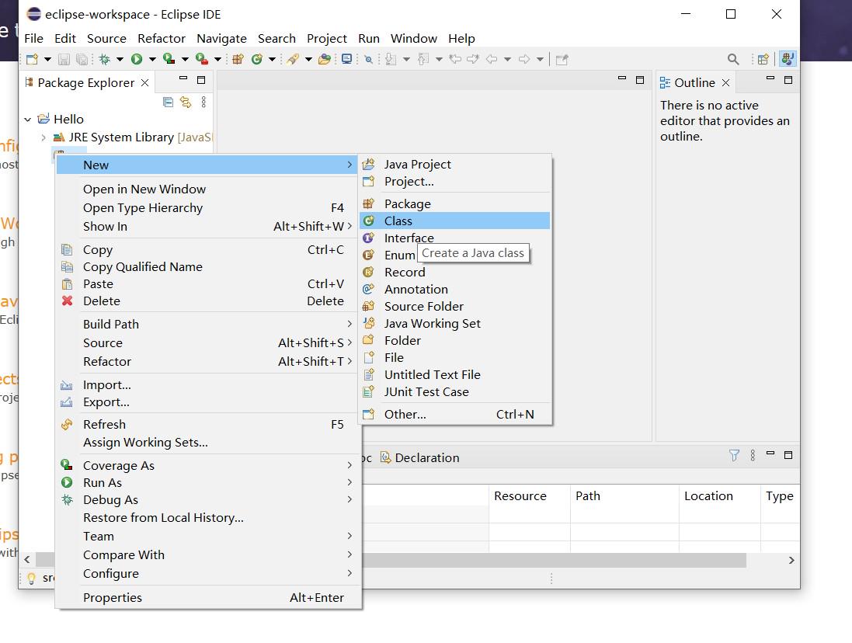Screen dimensions: 852x643
Task: Select Package in New submenu
Action: pos(455,203)
